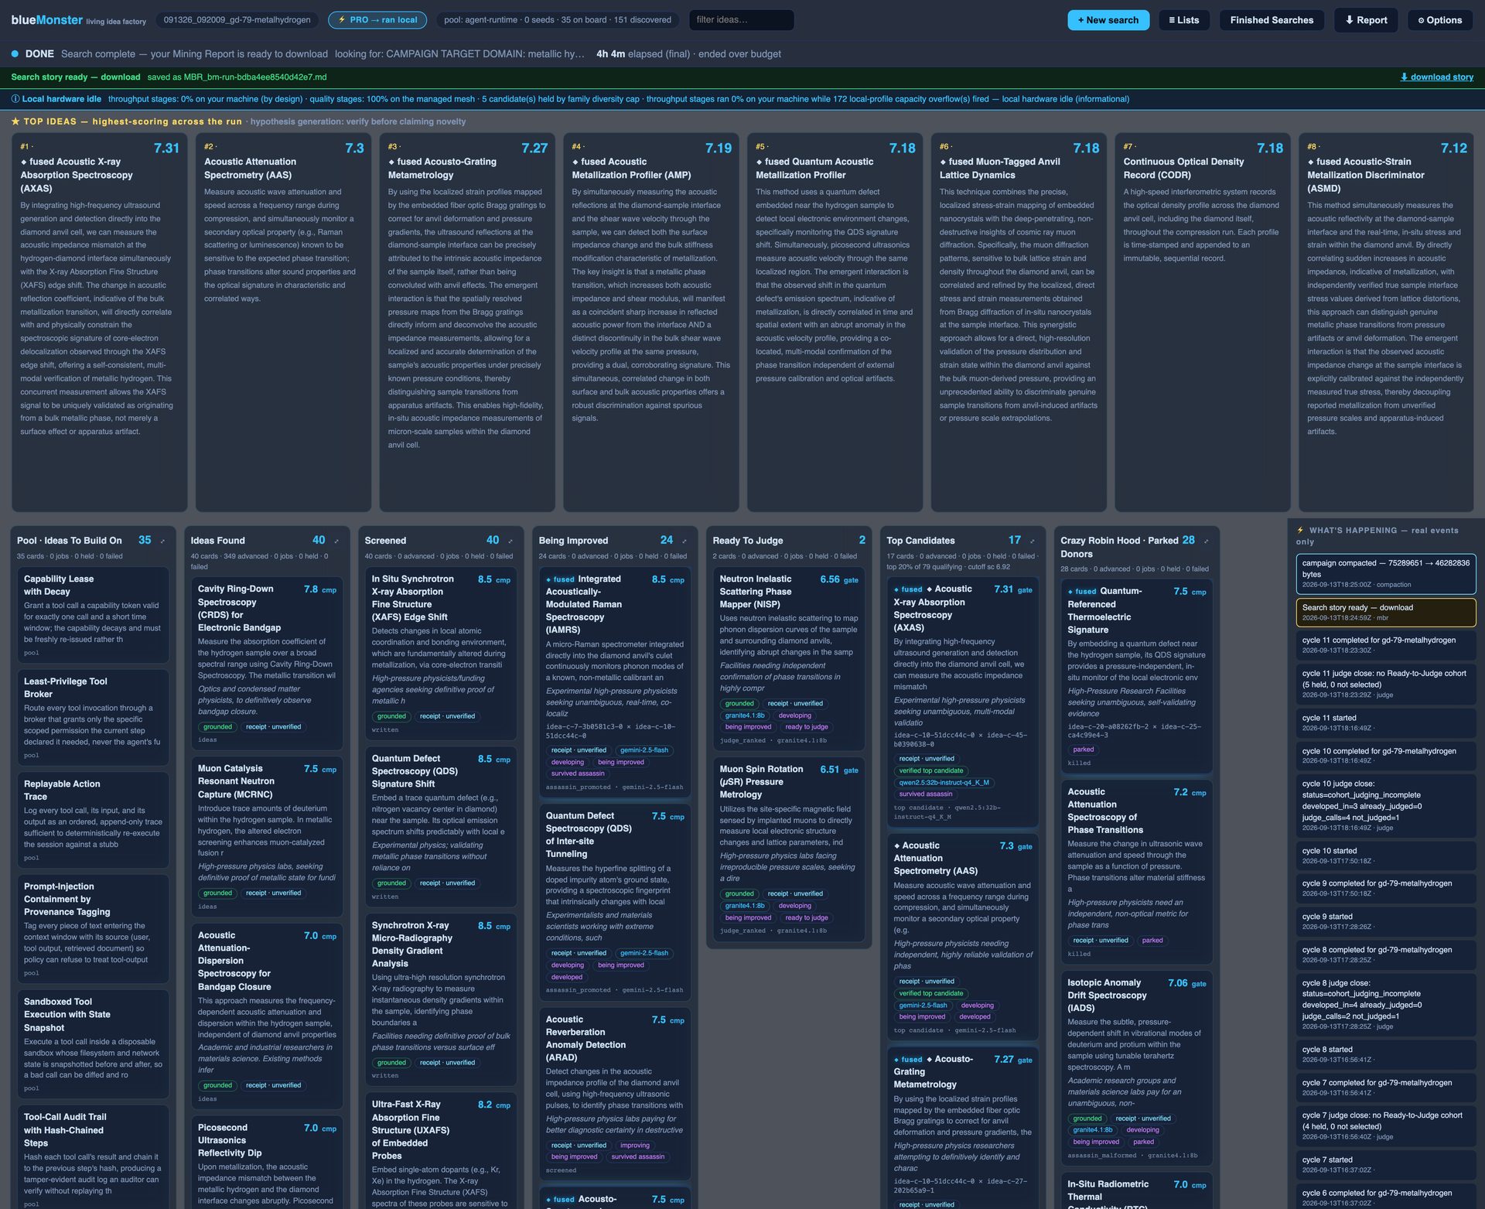Download the Report

tap(1366, 20)
